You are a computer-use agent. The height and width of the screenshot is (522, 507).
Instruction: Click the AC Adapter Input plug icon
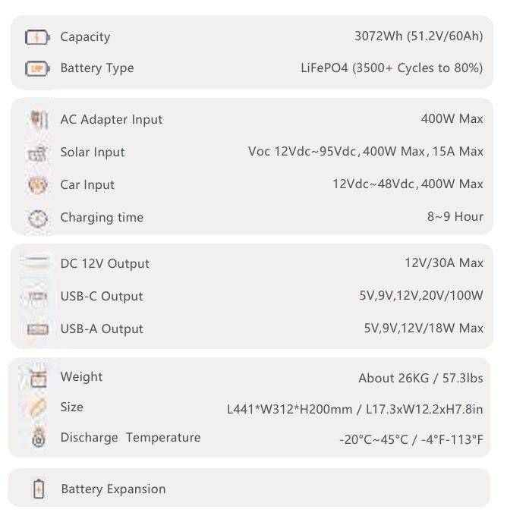click(x=37, y=119)
